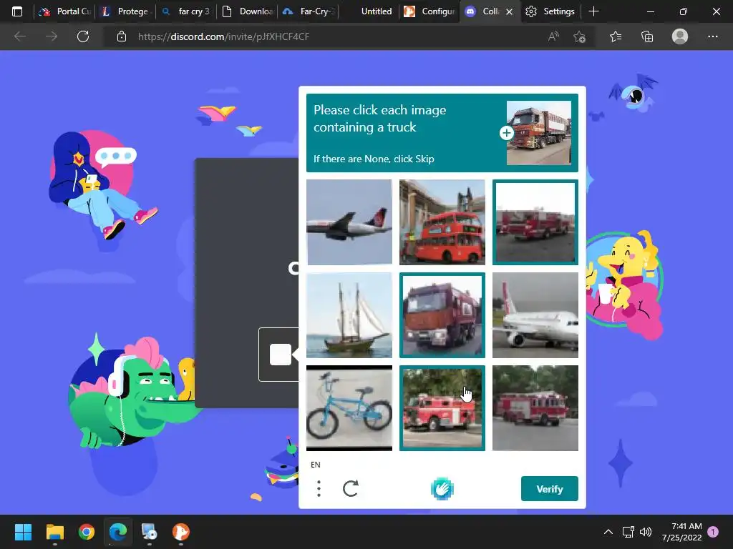Click the Verify button
Viewport: 733px width, 549px height.
pos(549,489)
